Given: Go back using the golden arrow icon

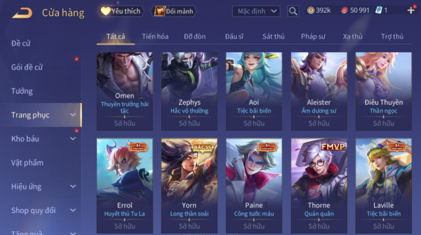Looking at the screenshot, I should (x=22, y=13).
